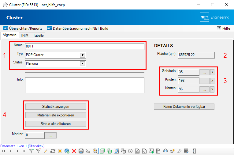The width and height of the screenshot is (234, 155).
Task: Switch to the Allgemein tab
Action: point(9,35)
